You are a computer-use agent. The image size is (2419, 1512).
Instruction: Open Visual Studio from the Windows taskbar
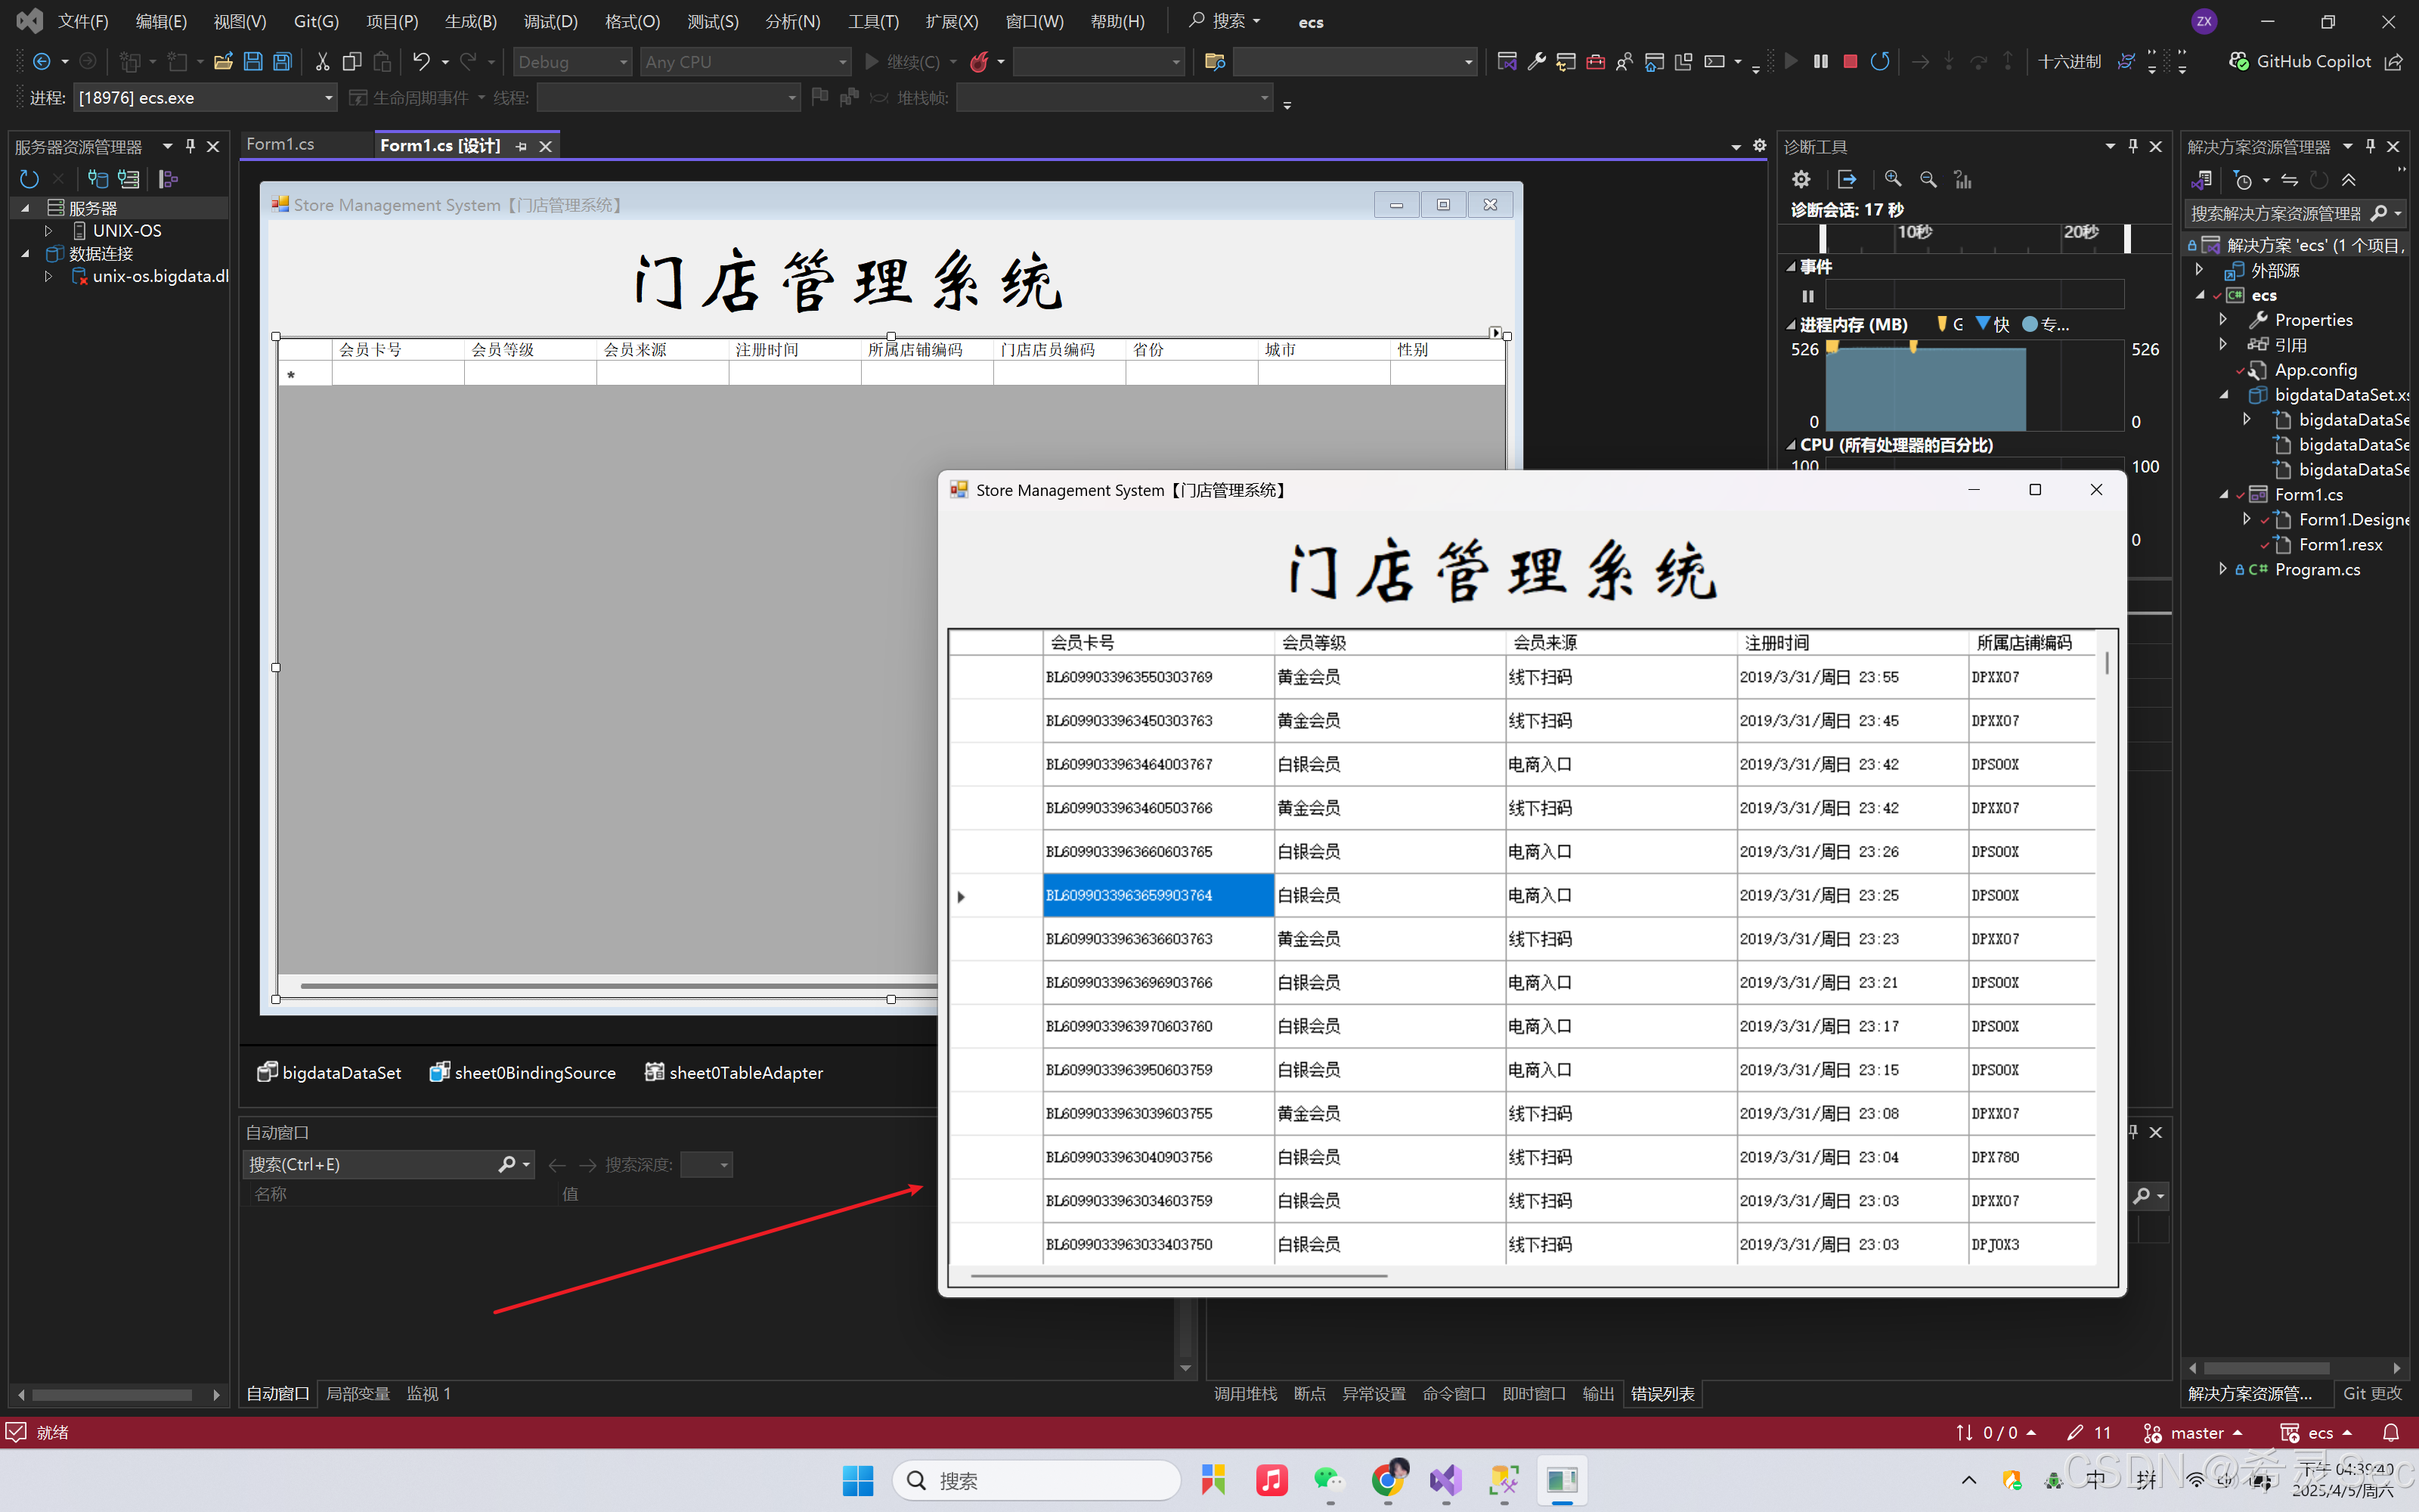(x=1445, y=1480)
